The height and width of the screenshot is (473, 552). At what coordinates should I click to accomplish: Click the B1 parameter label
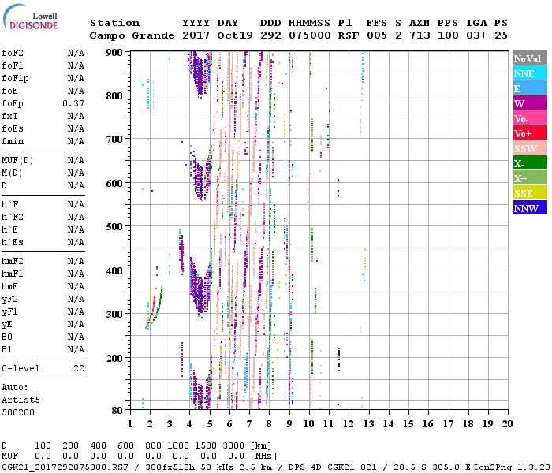click(6, 350)
